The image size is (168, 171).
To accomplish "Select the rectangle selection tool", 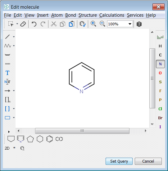I will (11, 24).
